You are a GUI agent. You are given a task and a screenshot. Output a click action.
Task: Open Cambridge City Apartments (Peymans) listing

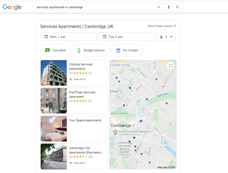tap(74, 157)
